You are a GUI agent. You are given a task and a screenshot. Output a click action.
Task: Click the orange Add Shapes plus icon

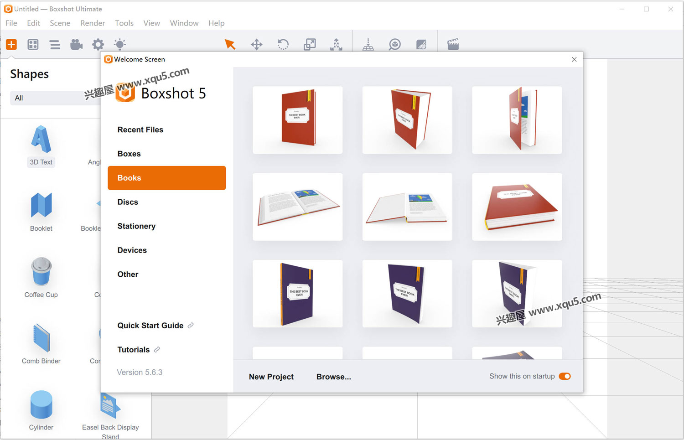11,44
